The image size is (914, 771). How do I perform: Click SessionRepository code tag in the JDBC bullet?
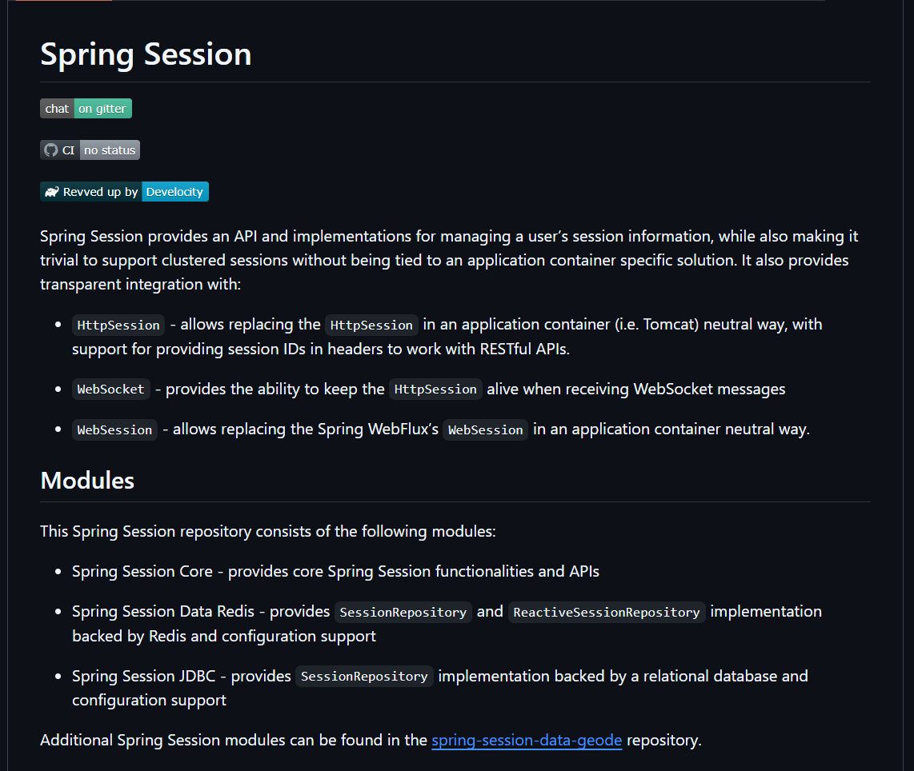[364, 677]
